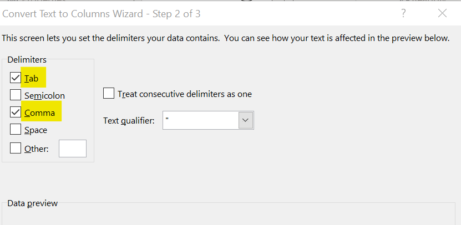
Task: Click the highlighted Comma label
Action: tap(40, 113)
